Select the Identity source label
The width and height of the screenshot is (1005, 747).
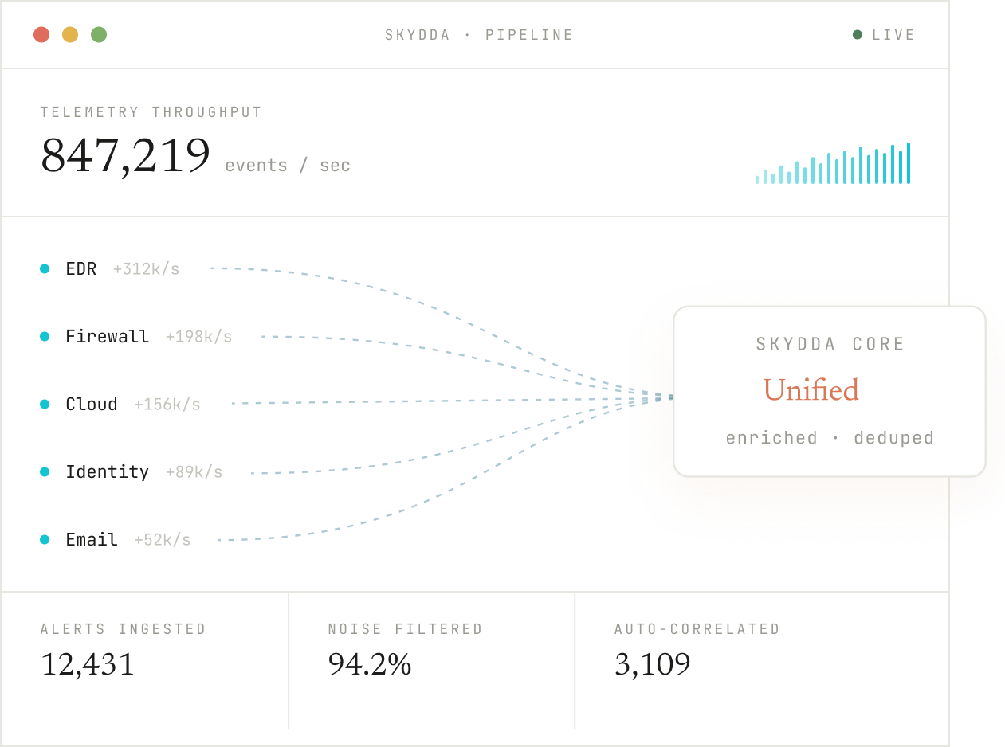pyautogui.click(x=108, y=472)
